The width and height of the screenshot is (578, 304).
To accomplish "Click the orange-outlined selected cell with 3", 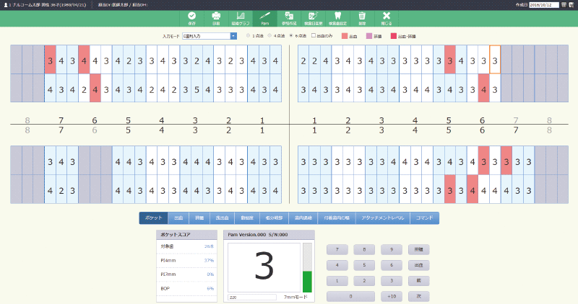I will [x=495, y=60].
